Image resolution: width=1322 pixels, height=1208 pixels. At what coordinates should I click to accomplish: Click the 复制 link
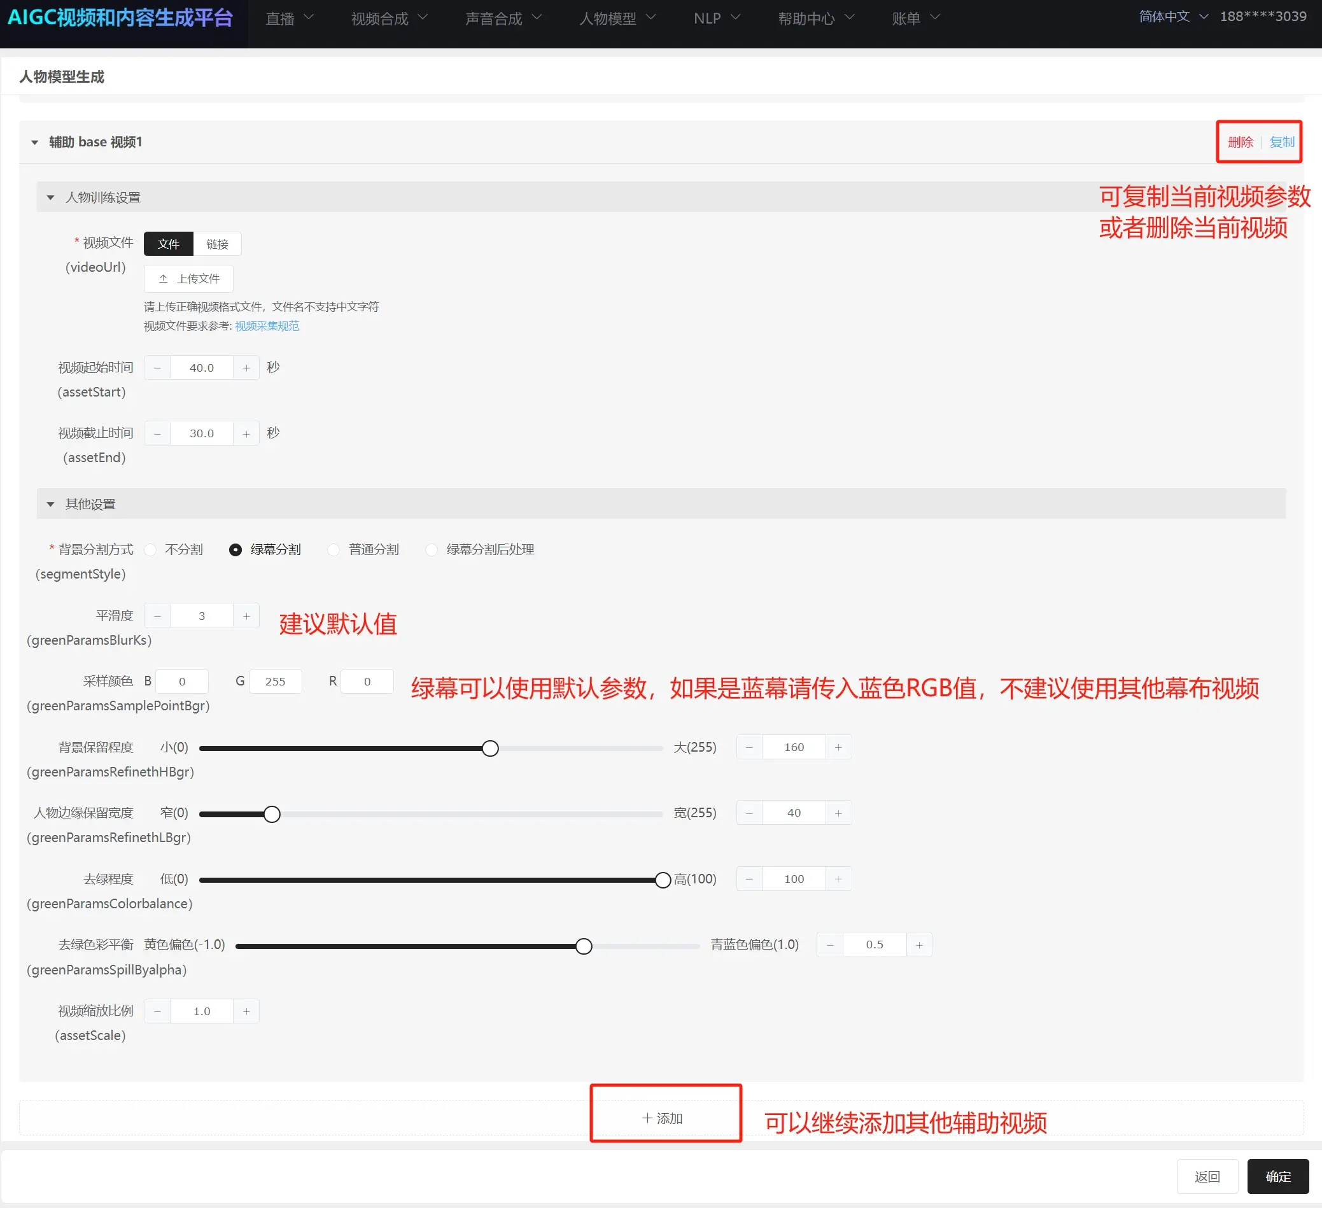pos(1281,143)
